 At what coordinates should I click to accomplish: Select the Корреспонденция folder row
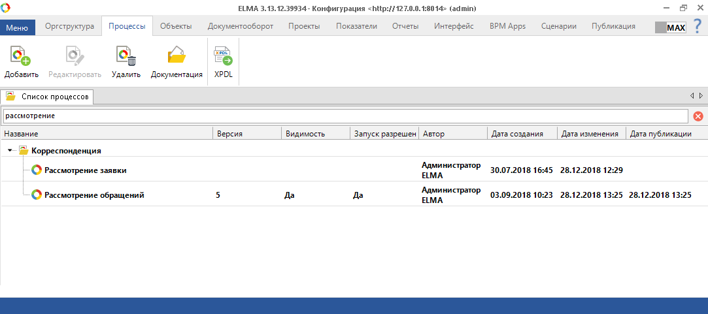coord(66,151)
